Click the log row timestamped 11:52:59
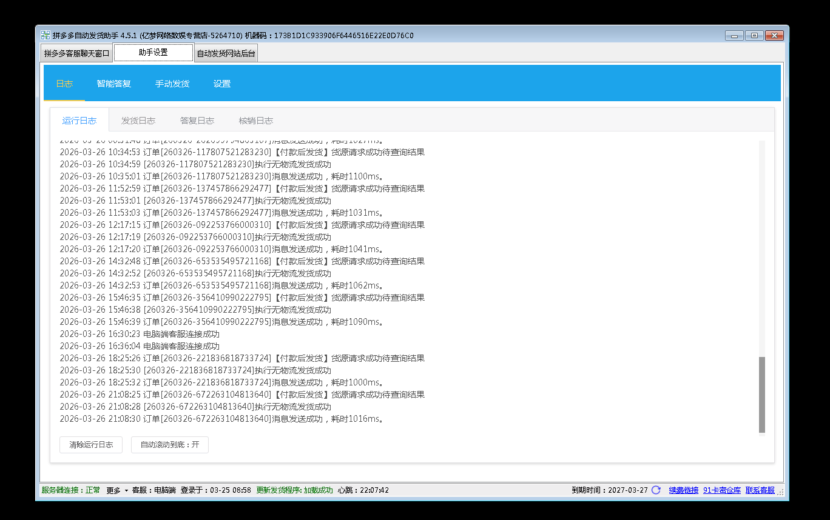 tap(242, 188)
